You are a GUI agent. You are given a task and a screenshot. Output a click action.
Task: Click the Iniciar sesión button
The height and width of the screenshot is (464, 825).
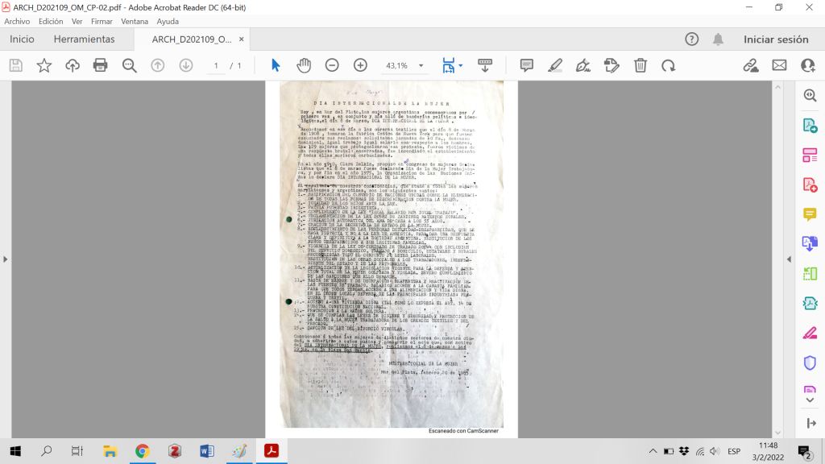[775, 39]
